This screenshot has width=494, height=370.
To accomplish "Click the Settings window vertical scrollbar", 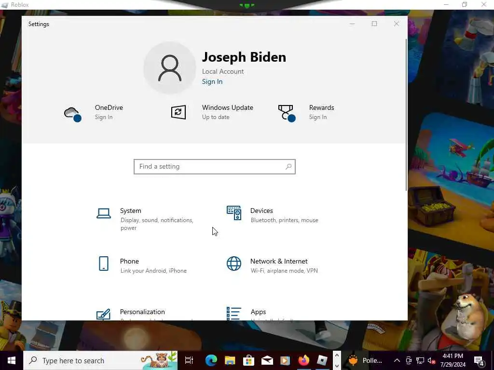I will click(x=406, y=115).
